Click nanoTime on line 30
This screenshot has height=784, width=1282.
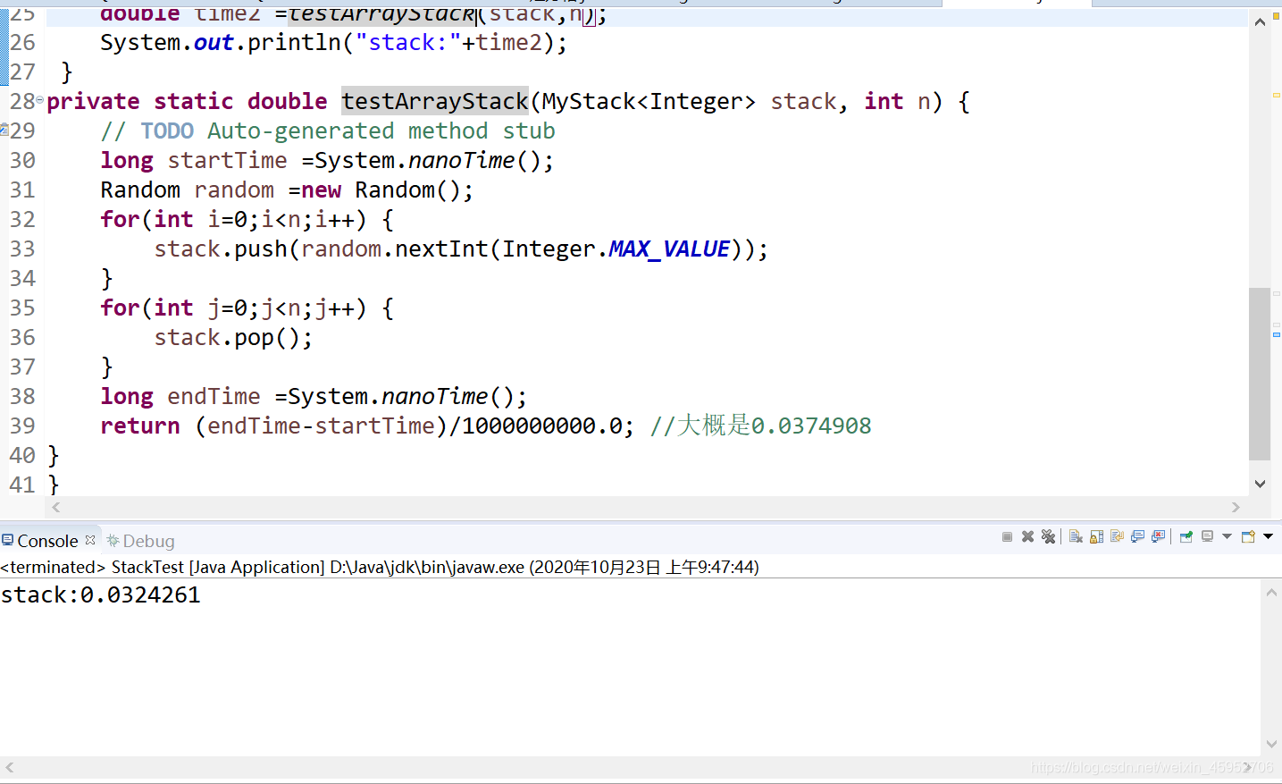coord(462,160)
